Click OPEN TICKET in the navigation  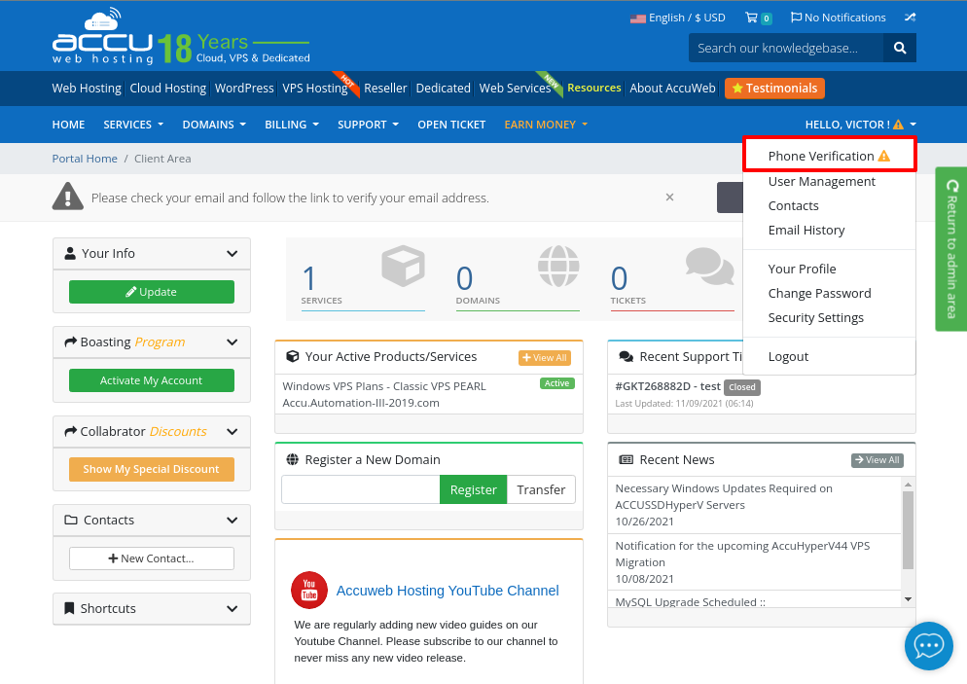point(451,125)
